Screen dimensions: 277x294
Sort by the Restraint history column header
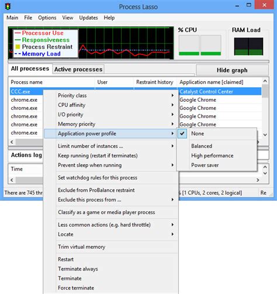coord(155,82)
